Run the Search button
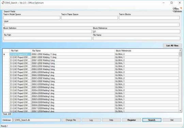Image resolution: width=184 pixels, height=128 pixels. (152, 120)
